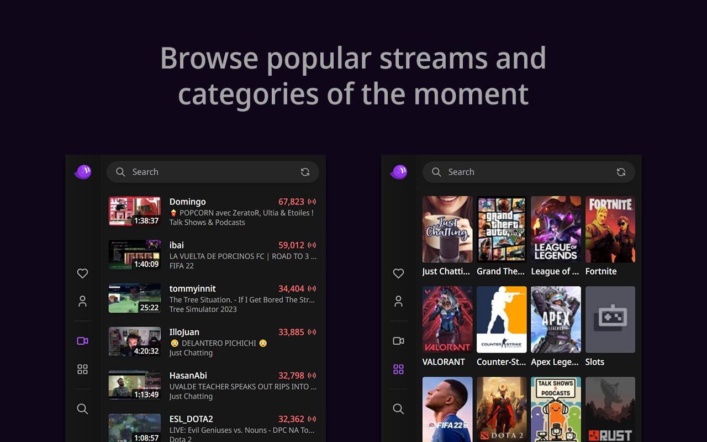Open the Slots category placeholder cover

tap(610, 319)
